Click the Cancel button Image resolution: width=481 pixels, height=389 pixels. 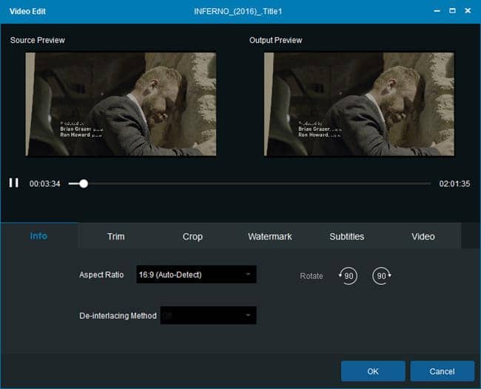(x=442, y=371)
